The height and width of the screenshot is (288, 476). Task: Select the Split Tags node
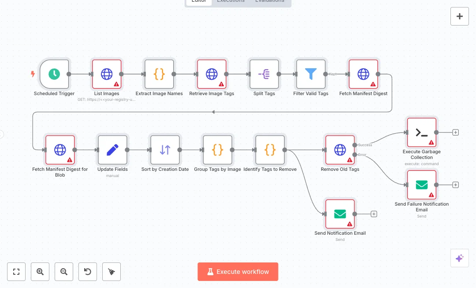(264, 74)
